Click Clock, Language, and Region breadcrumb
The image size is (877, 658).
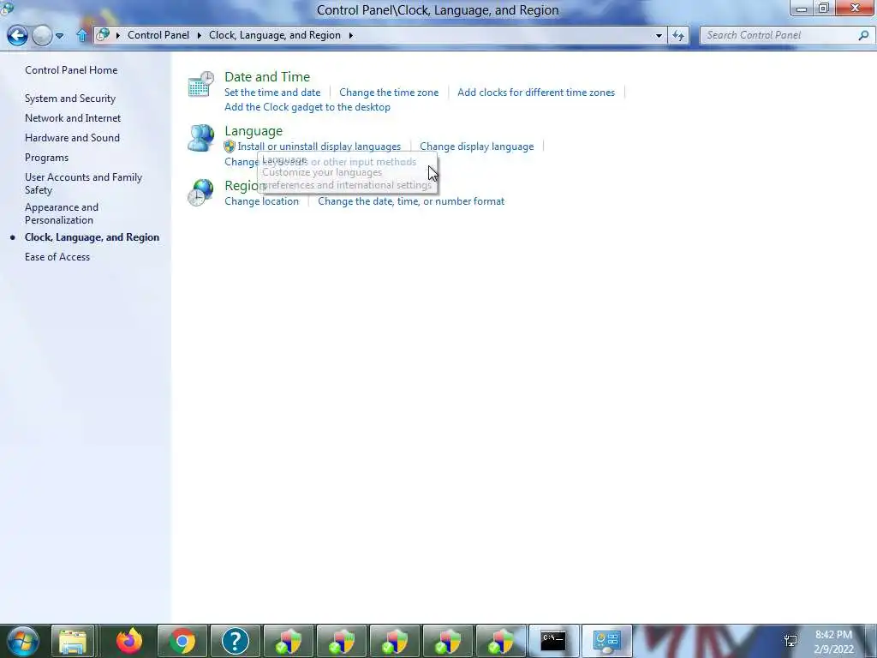(x=275, y=35)
